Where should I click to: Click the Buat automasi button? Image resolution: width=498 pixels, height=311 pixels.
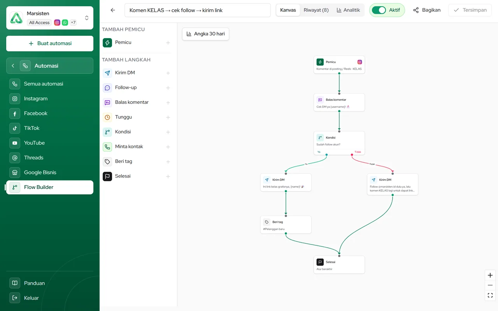pos(50,44)
